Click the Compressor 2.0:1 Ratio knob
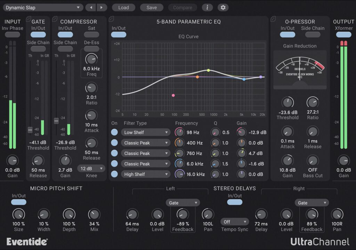 (x=91, y=88)
